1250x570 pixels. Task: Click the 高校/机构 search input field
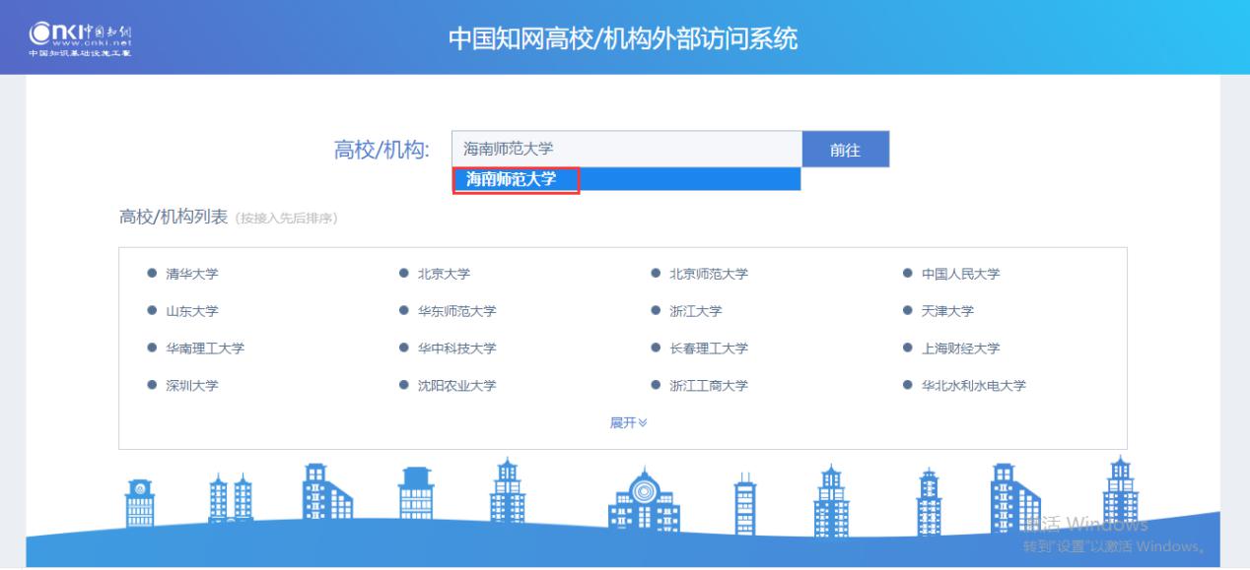point(626,150)
